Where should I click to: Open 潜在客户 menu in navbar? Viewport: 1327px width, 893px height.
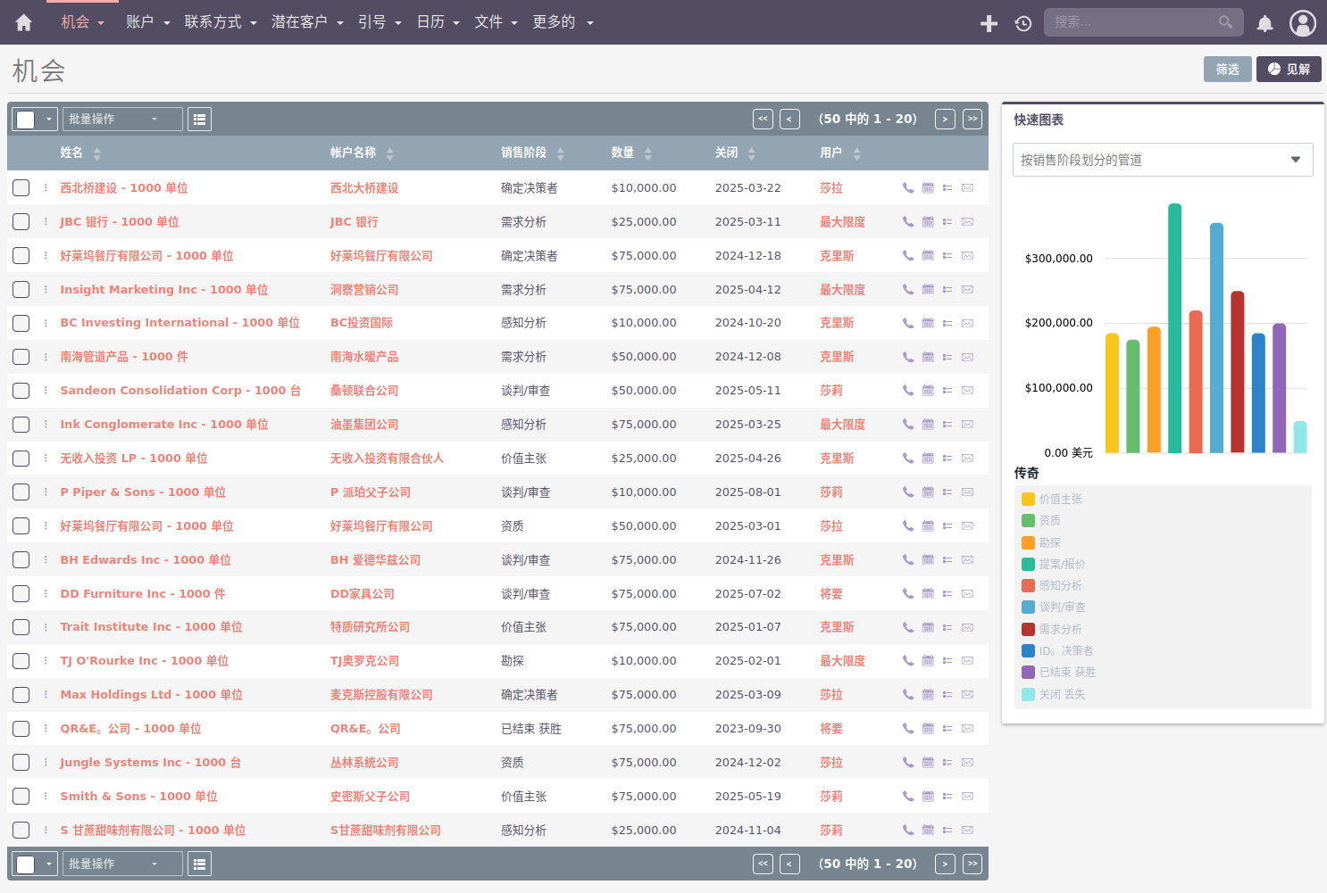point(307,22)
